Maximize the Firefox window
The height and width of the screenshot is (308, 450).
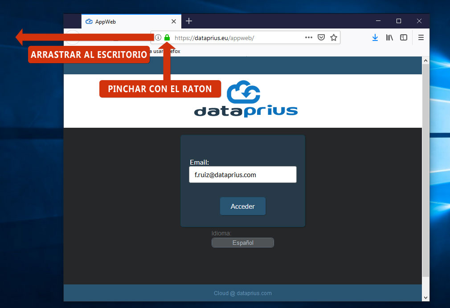[x=399, y=21]
